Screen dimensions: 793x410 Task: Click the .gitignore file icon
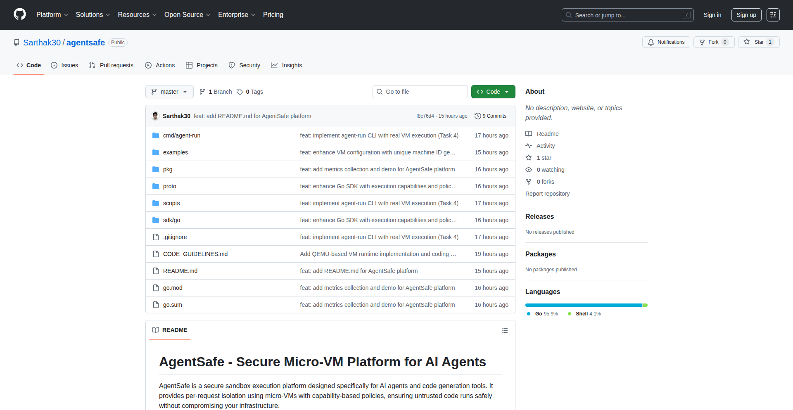[x=156, y=237]
